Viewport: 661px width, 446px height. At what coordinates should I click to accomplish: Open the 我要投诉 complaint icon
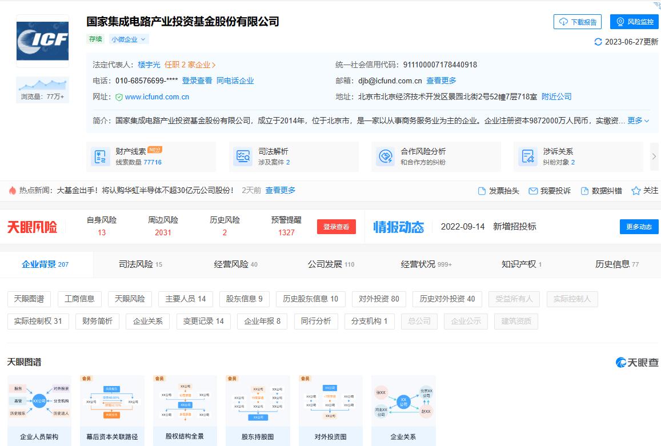[x=533, y=191]
